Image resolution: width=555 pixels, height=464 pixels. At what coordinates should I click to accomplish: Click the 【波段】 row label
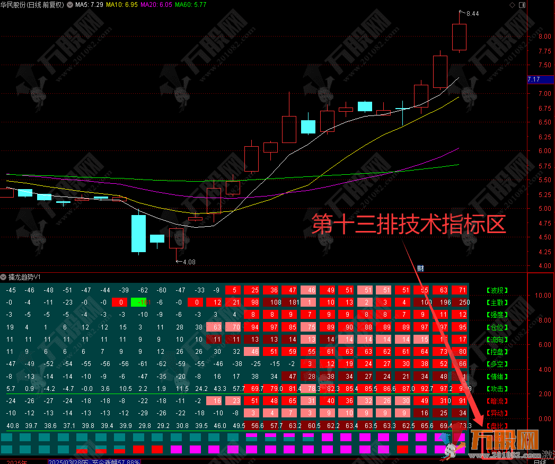497,290
